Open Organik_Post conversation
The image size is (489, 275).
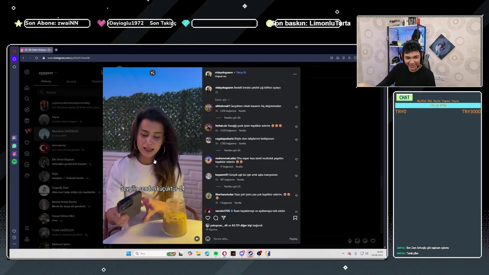pos(69,190)
